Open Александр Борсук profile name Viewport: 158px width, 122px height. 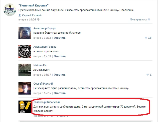44,28
